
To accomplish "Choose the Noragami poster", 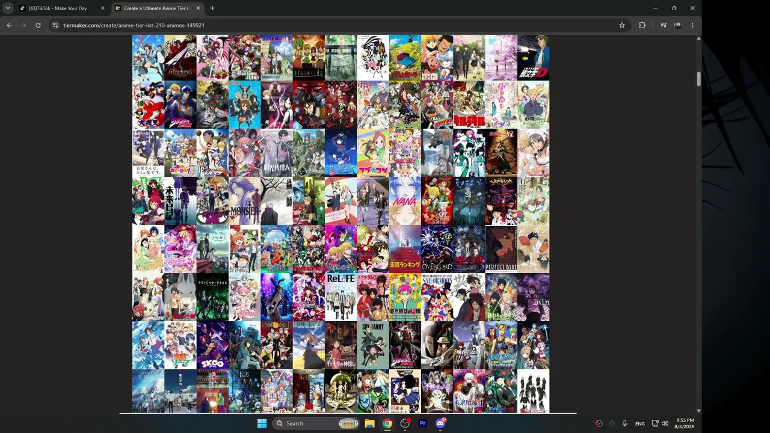I will click(212, 249).
